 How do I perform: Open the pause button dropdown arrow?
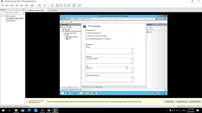[35, 5]
